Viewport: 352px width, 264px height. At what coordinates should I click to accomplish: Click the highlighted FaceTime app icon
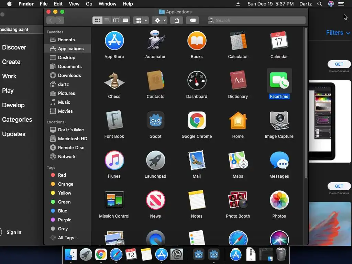279,80
